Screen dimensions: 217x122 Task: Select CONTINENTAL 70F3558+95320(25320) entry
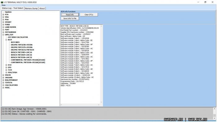tap(28, 62)
